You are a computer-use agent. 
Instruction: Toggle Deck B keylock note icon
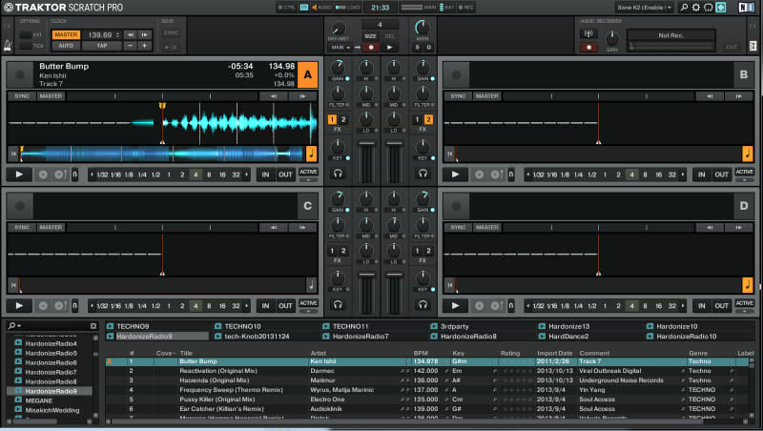coord(748,154)
